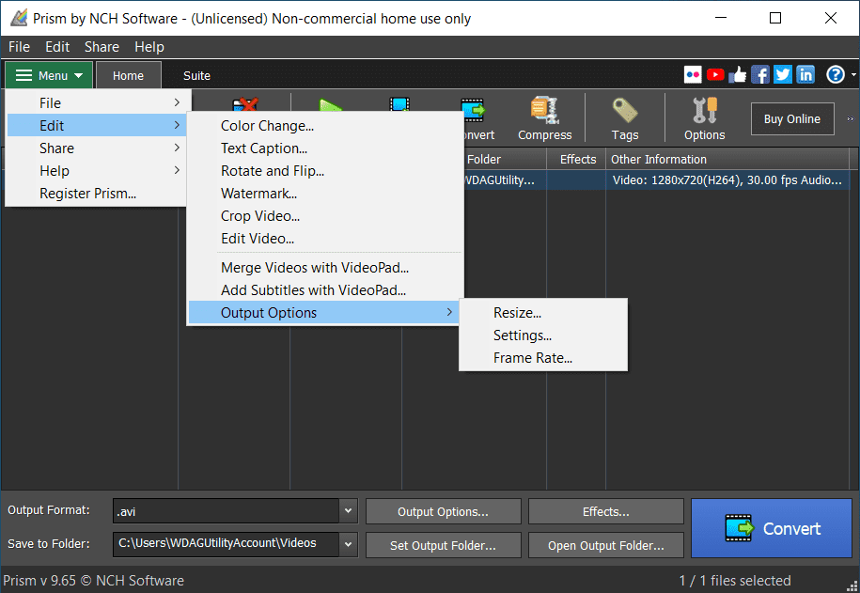The image size is (860, 593).
Task: Choose Color Change... from Edit submenu
Action: click(324, 126)
